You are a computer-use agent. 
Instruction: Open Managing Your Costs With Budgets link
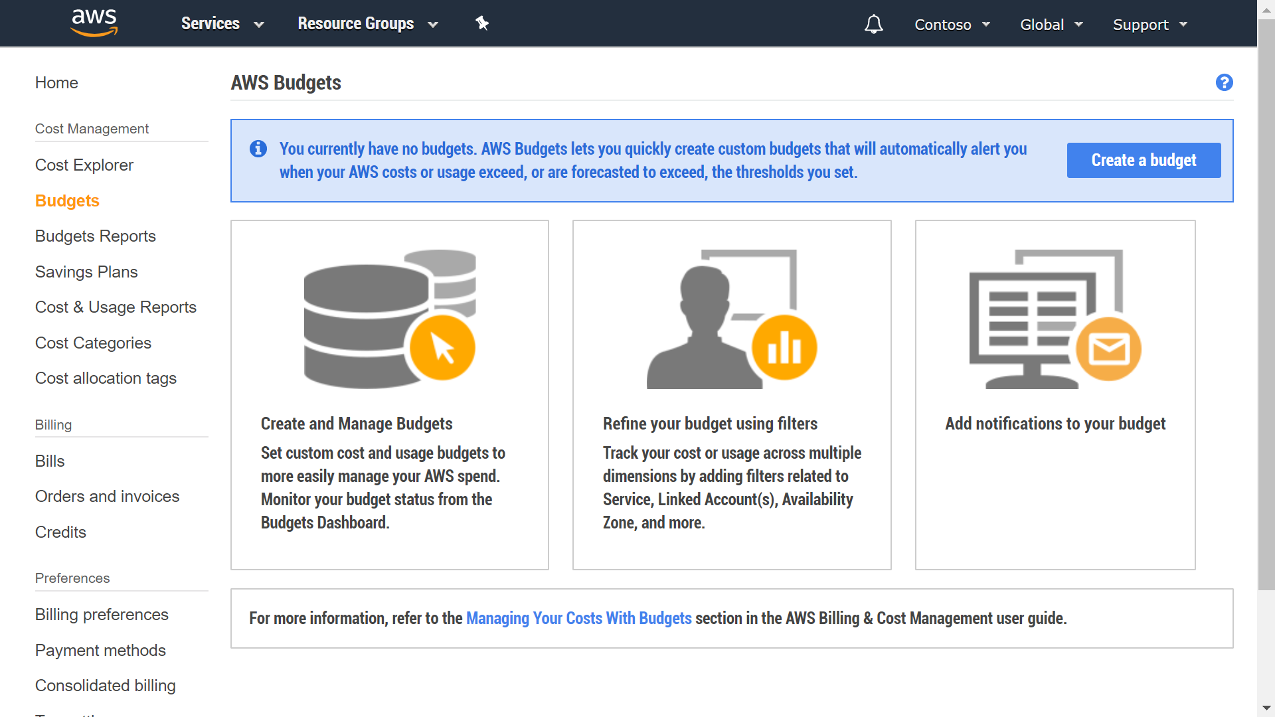tap(578, 618)
